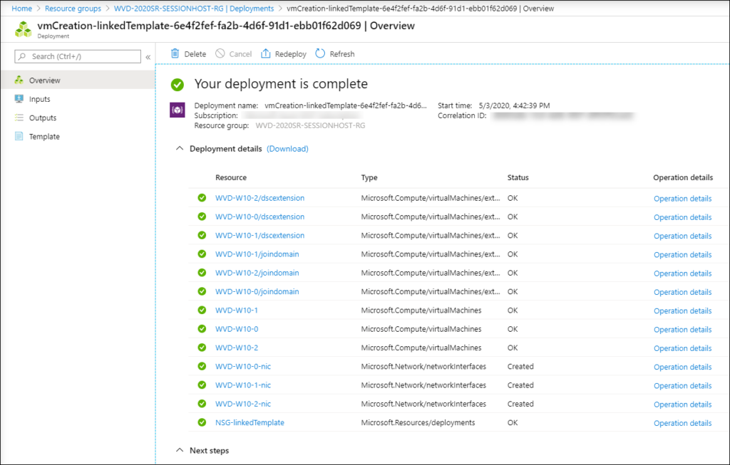Open the WVD-W10-0/joindomain resource link
This screenshot has width=730, height=465.
tap(257, 291)
